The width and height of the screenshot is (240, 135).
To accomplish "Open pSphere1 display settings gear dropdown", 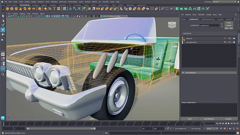I will click(x=230, y=38).
